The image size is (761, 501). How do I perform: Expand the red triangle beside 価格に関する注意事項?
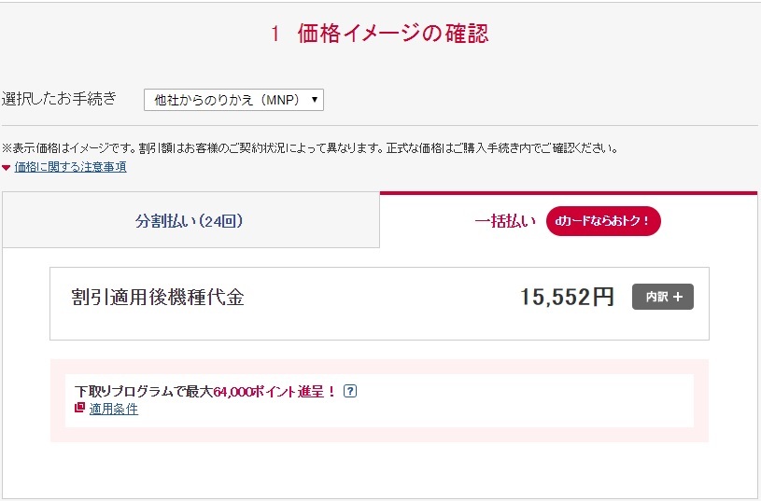(7, 168)
